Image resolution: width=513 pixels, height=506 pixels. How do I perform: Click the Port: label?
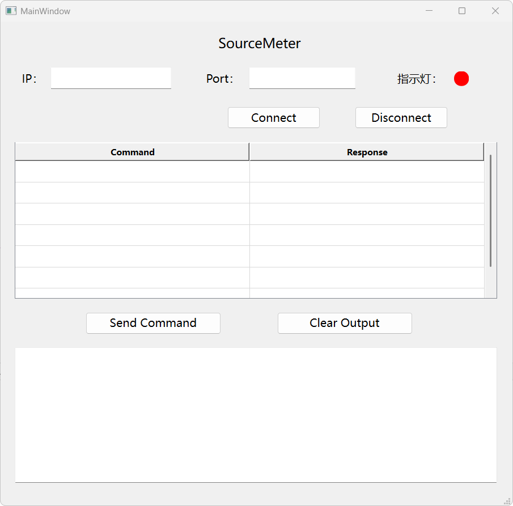(x=219, y=79)
